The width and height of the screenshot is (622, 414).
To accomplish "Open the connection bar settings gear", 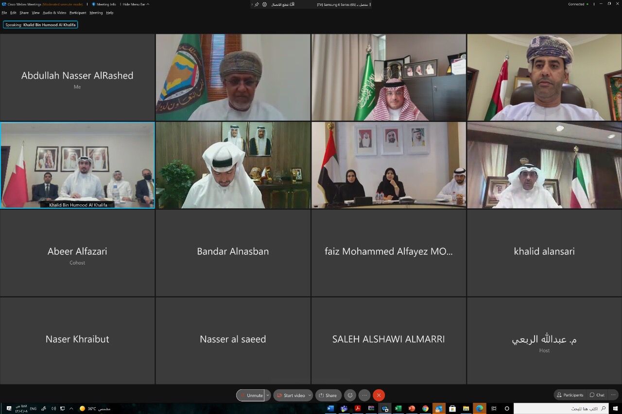I will [x=265, y=4].
